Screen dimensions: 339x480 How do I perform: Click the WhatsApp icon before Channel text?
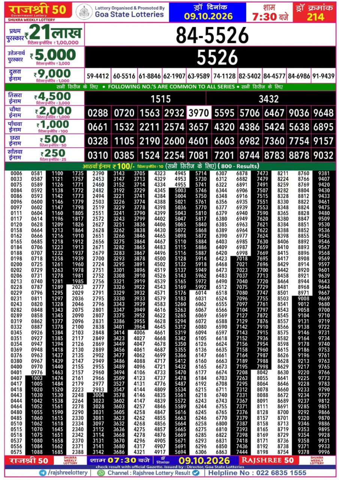point(100,473)
